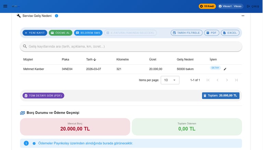Click the magnifier search icon
The image size is (263, 150).
click(25, 46)
